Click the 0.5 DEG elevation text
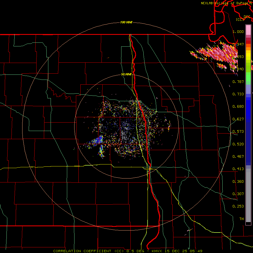 (135, 251)
